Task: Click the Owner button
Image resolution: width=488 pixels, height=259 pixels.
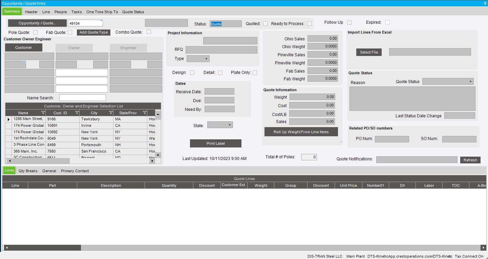Action: point(74,48)
